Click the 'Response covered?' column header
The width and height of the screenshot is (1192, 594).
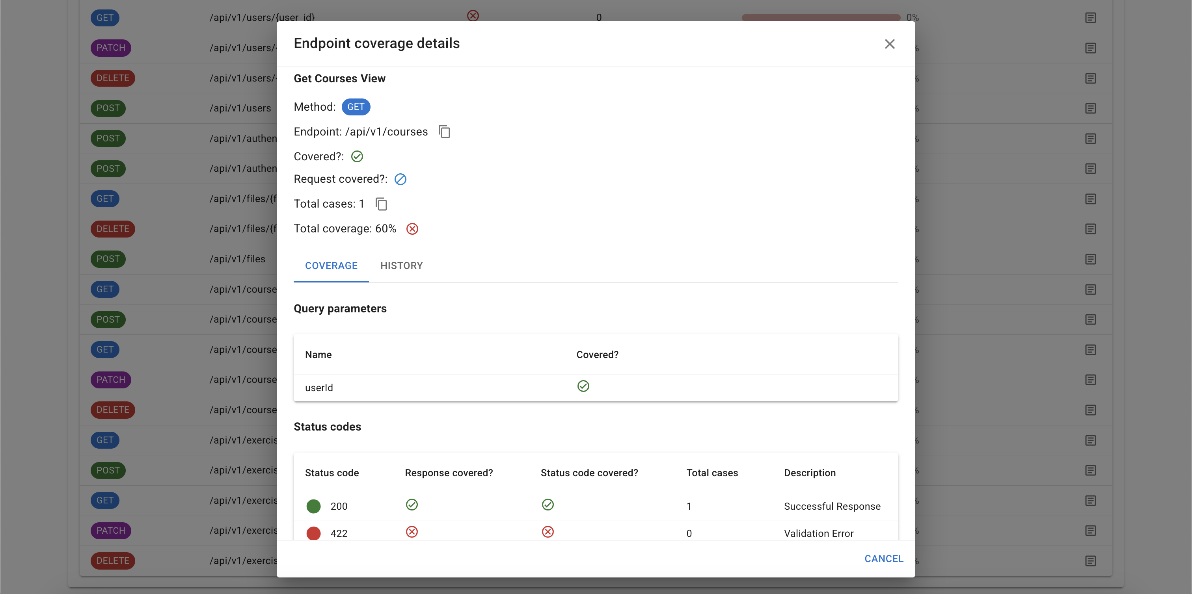point(449,473)
